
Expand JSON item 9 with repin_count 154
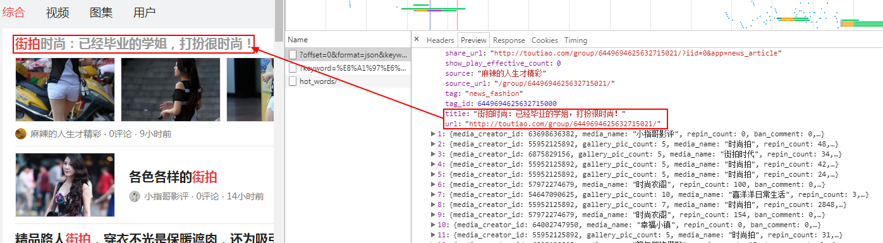click(x=434, y=215)
